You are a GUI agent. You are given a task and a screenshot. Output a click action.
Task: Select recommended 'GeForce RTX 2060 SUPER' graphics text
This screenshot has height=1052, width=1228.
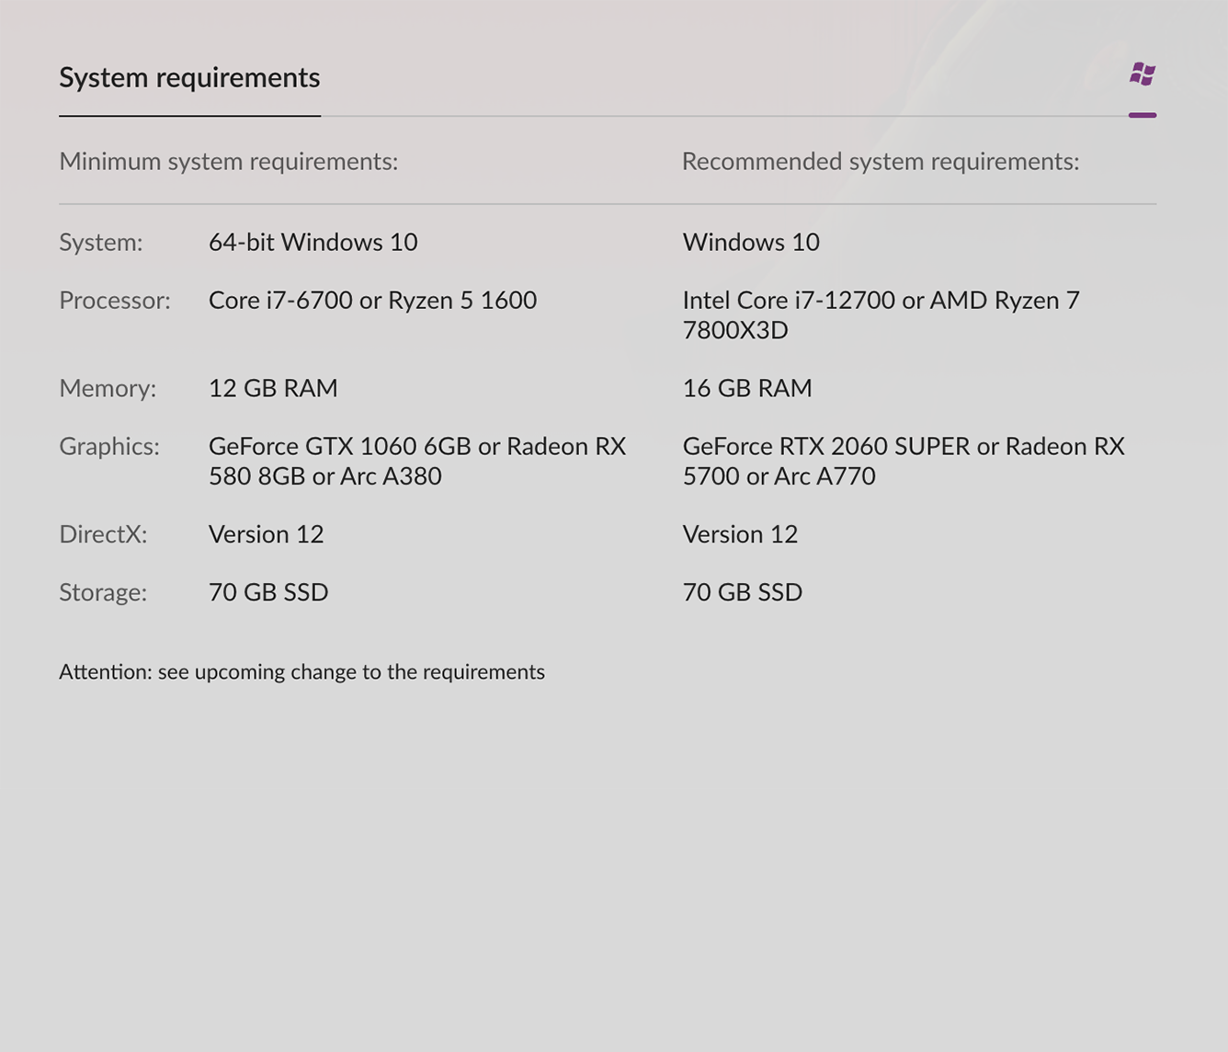pyautogui.click(x=826, y=446)
